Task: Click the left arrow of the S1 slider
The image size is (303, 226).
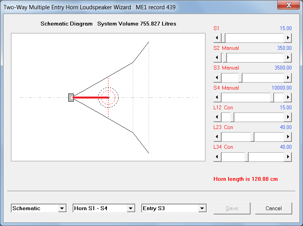Action: point(217,38)
